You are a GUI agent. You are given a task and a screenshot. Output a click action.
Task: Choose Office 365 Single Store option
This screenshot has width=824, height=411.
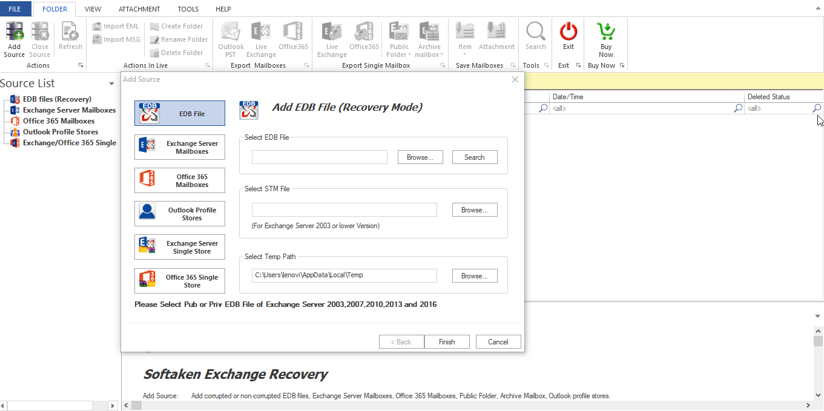(179, 281)
